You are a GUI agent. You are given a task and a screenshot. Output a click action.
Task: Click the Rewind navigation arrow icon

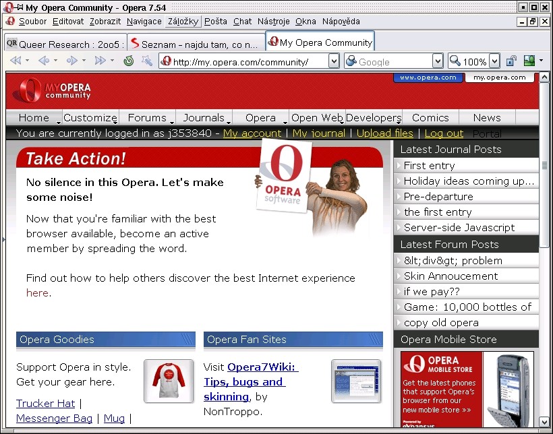[x=16, y=61]
